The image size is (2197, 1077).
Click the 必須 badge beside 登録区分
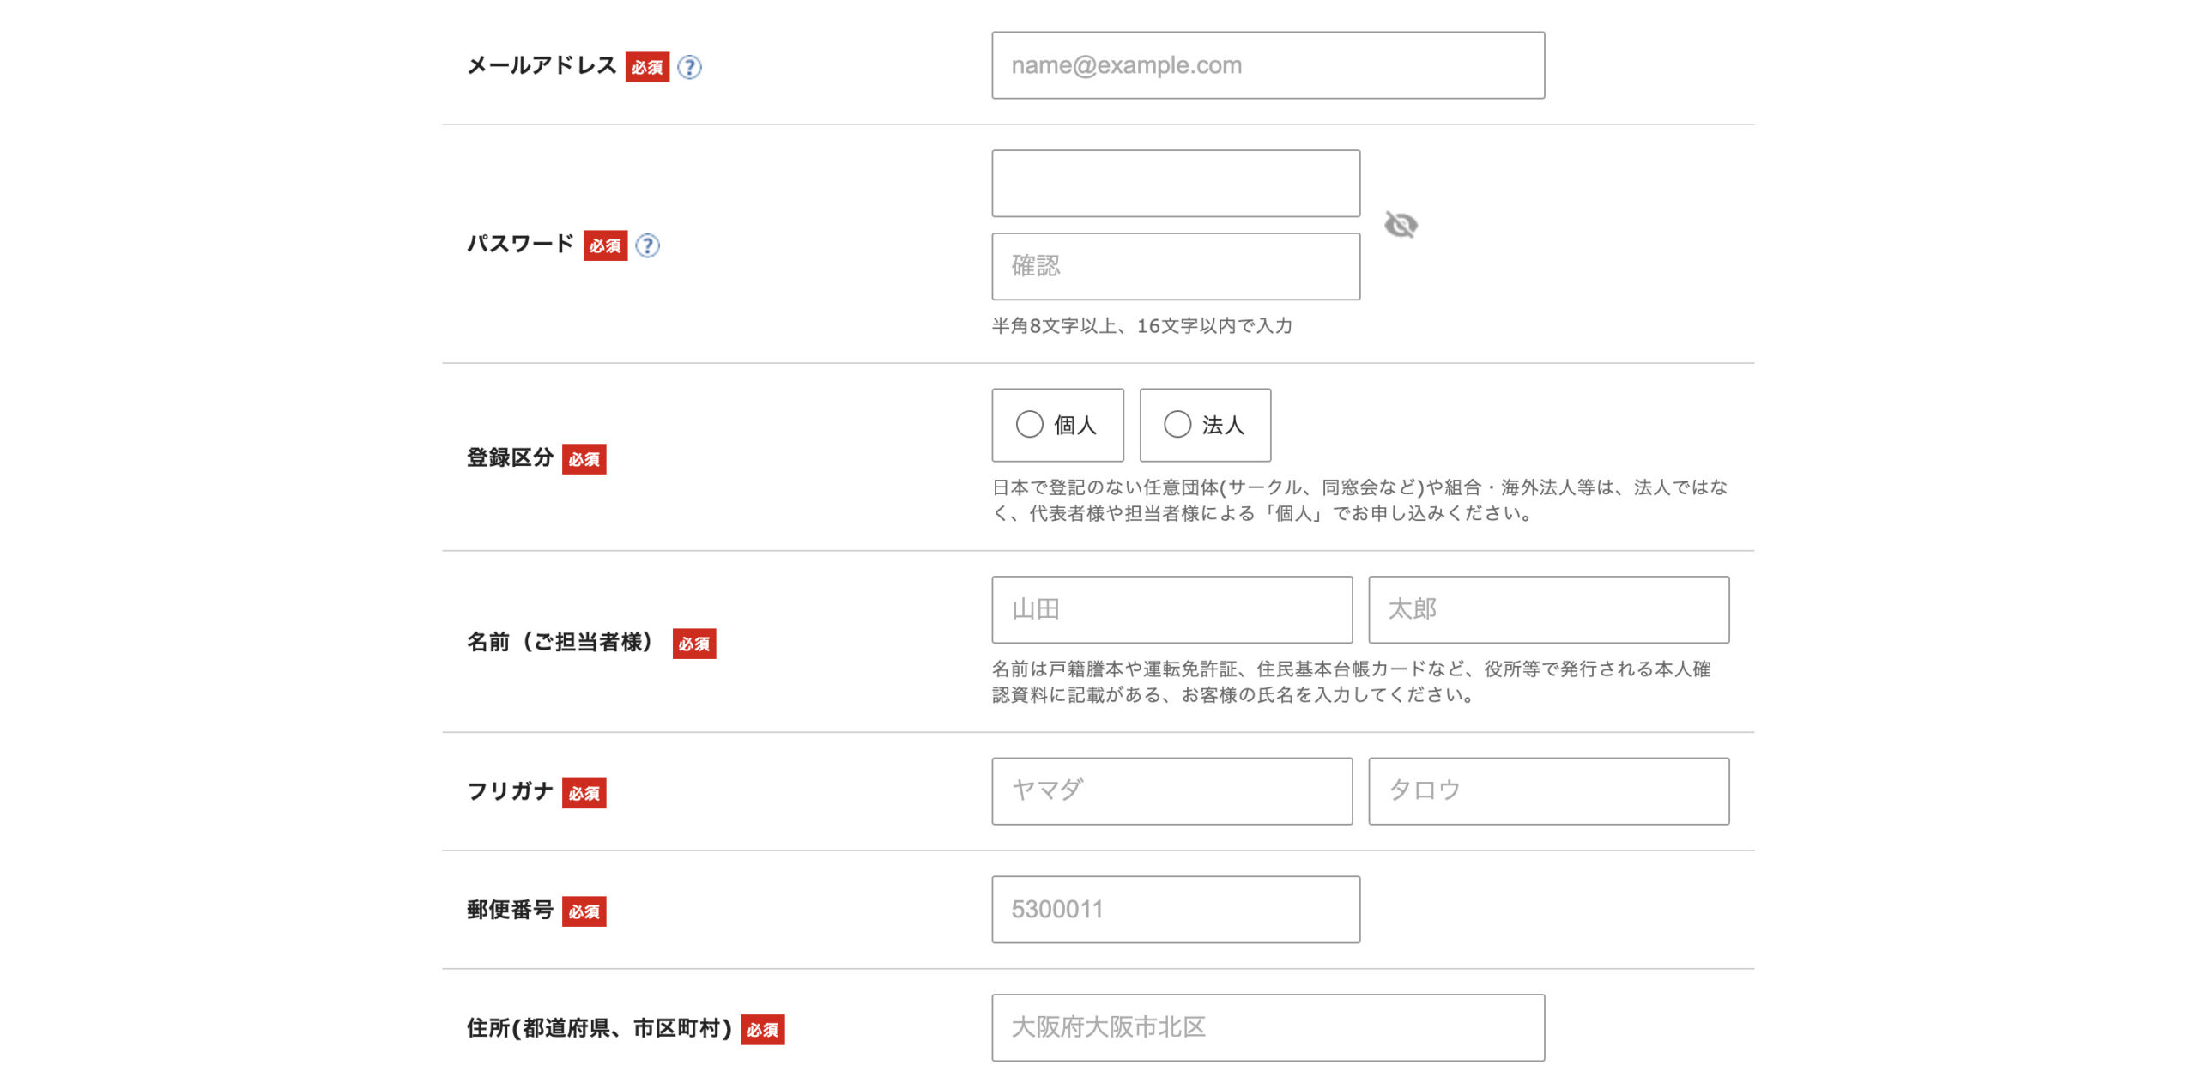coord(584,460)
